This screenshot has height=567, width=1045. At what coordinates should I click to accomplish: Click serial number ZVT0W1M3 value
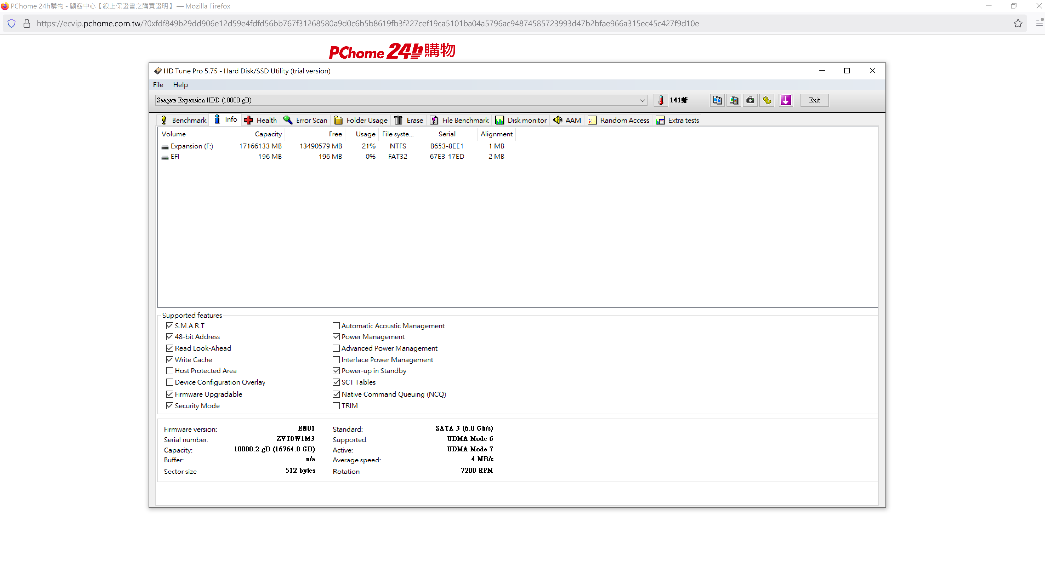295,439
